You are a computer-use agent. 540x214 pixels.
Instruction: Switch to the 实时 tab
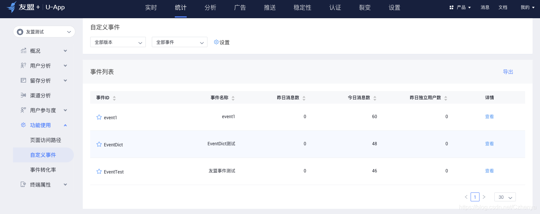pos(151,8)
